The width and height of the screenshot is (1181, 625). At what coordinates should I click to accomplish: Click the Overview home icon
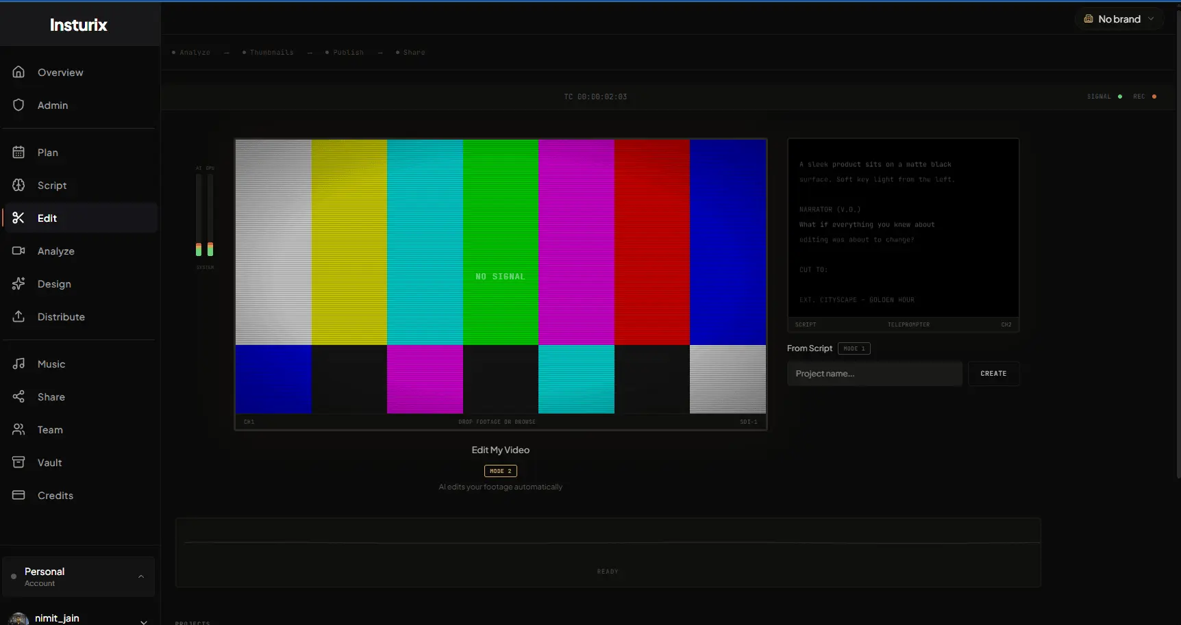pyautogui.click(x=18, y=72)
